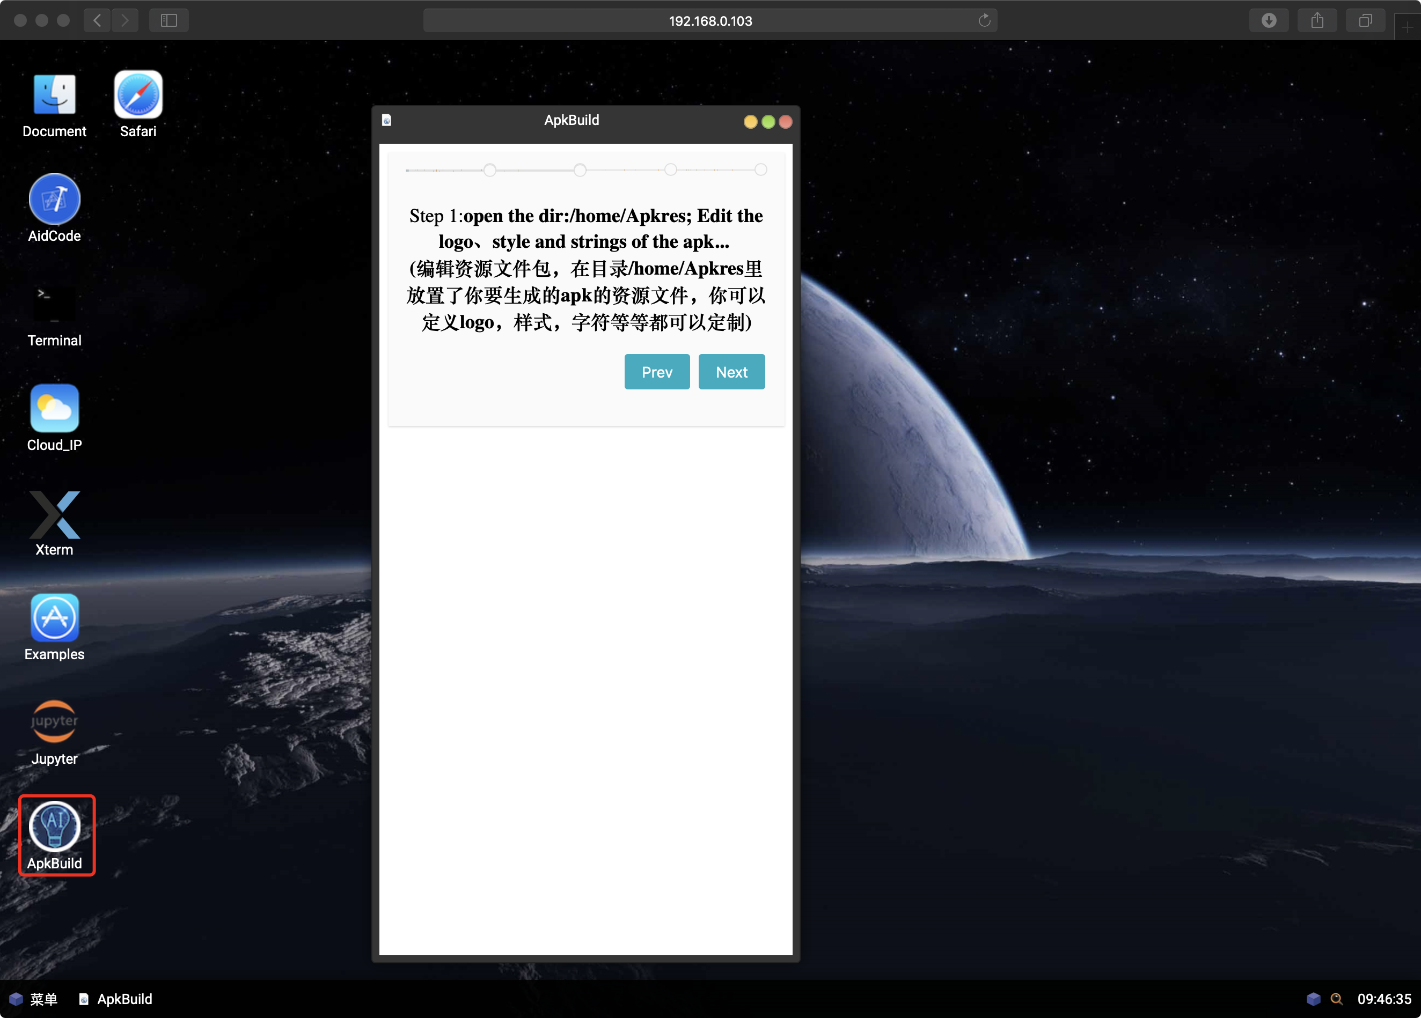Image resolution: width=1421 pixels, height=1018 pixels.
Task: Open the Cloud_IP weather icon
Action: (x=55, y=409)
